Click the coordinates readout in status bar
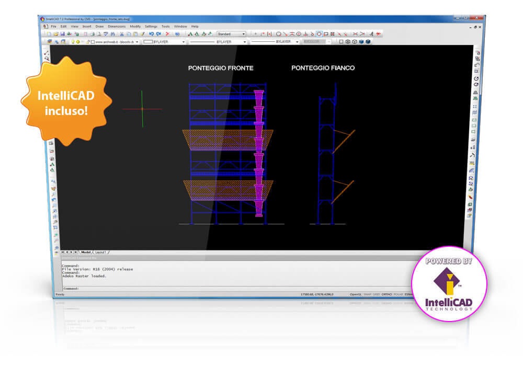The height and width of the screenshot is (366, 523). pyautogui.click(x=317, y=294)
